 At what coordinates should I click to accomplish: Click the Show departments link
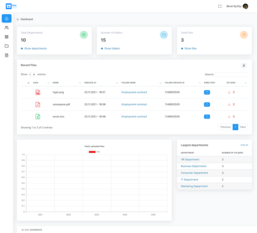[35, 49]
